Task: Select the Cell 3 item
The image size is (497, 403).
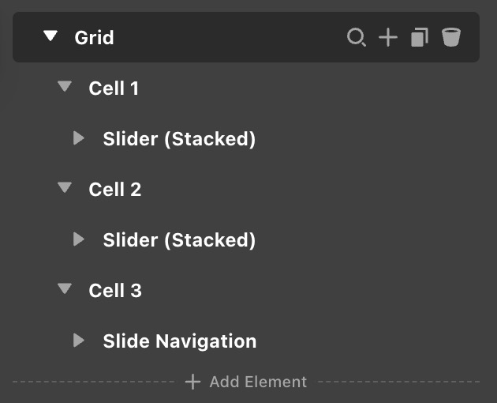Action: click(115, 290)
